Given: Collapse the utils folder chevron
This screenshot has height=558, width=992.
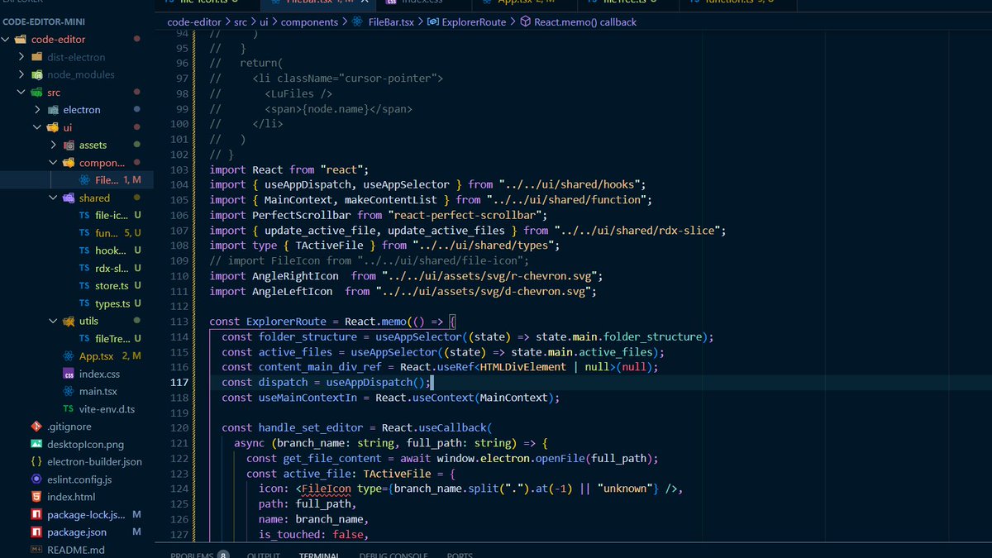Looking at the screenshot, I should coord(53,321).
